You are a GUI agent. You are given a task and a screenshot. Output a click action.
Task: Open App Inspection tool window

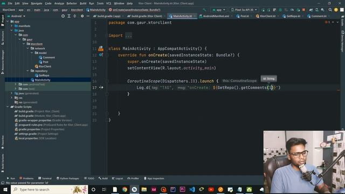click(x=154, y=178)
